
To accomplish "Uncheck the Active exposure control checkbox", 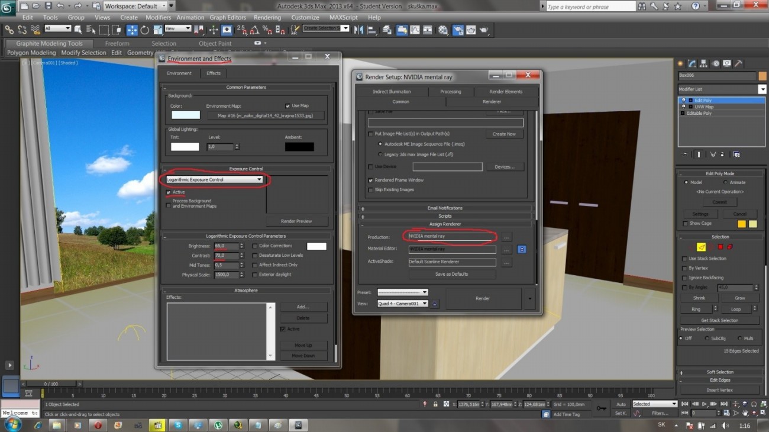I will pyautogui.click(x=169, y=192).
